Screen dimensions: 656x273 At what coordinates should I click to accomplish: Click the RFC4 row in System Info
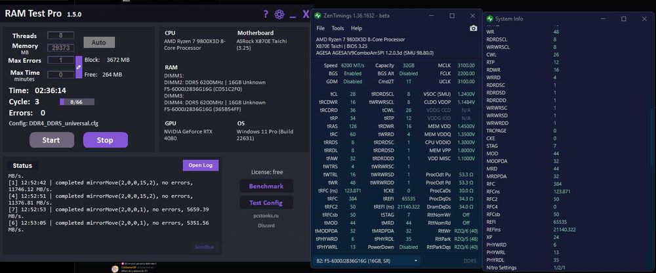click(x=567, y=207)
